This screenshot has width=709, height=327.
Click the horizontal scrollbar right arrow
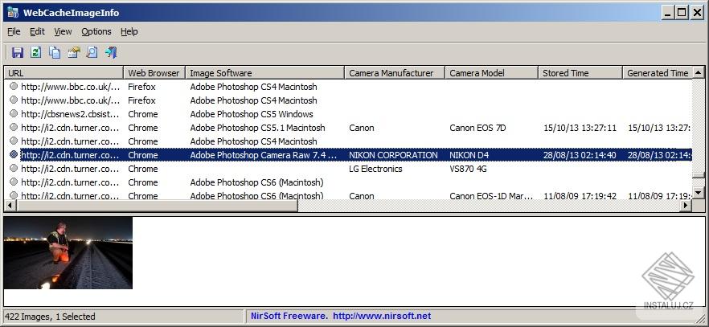(686, 206)
